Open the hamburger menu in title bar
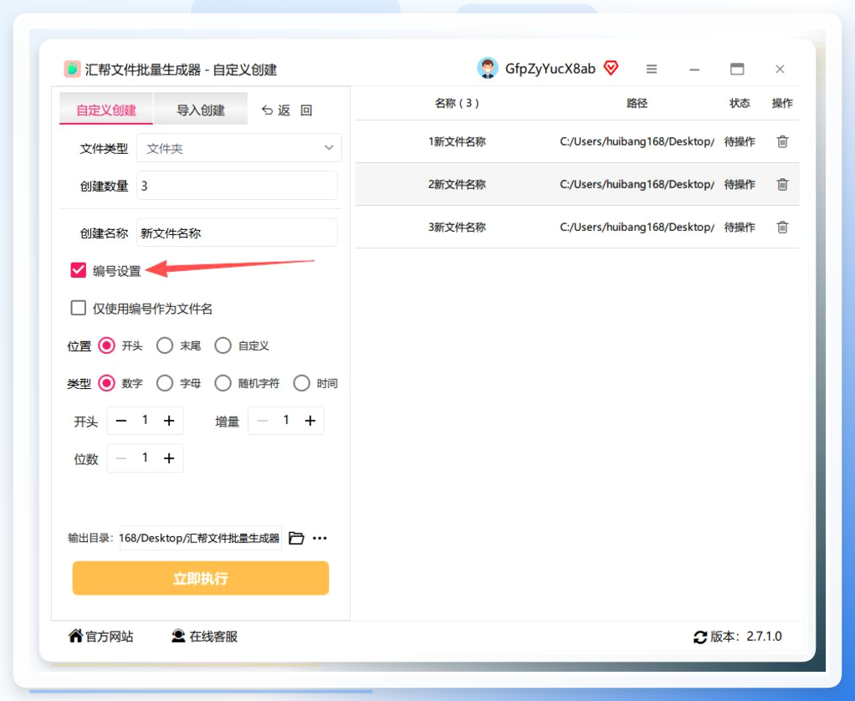 tap(651, 69)
